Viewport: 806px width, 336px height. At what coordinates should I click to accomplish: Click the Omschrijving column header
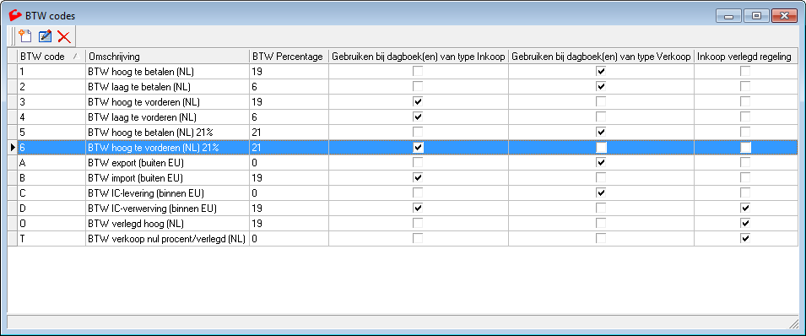(x=168, y=57)
